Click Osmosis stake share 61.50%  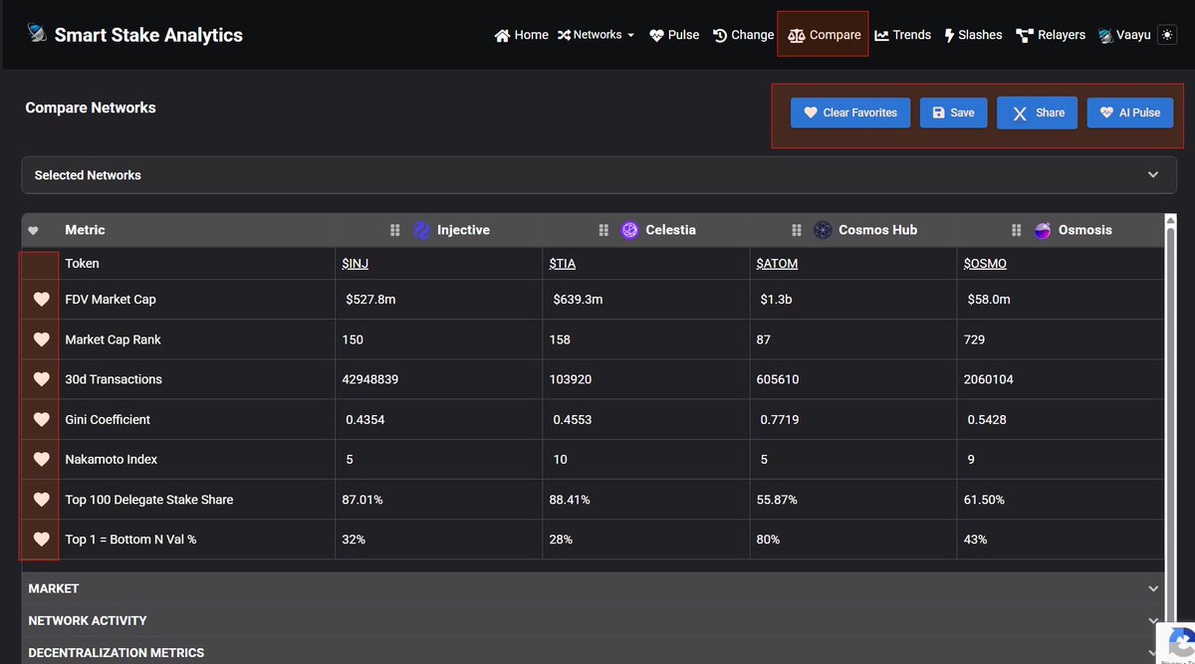(984, 499)
